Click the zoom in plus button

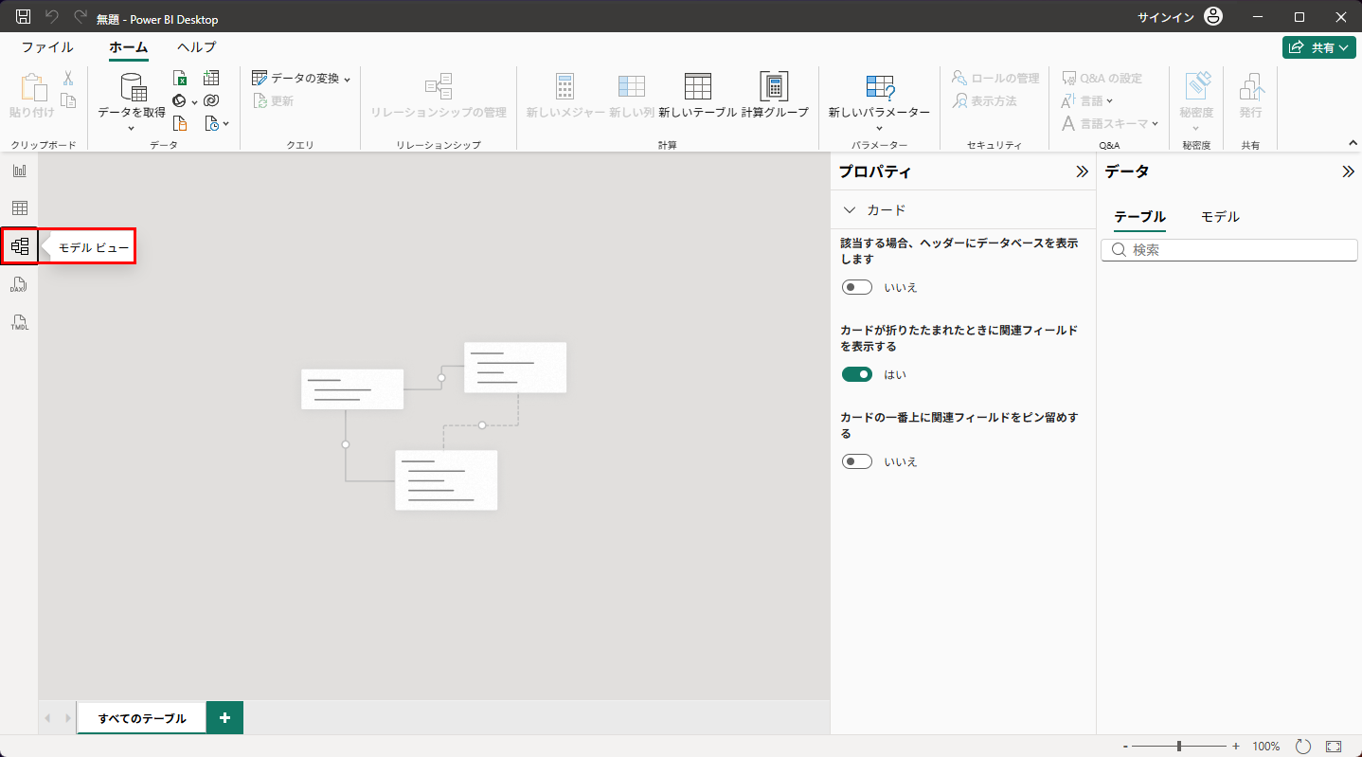[1236, 747]
